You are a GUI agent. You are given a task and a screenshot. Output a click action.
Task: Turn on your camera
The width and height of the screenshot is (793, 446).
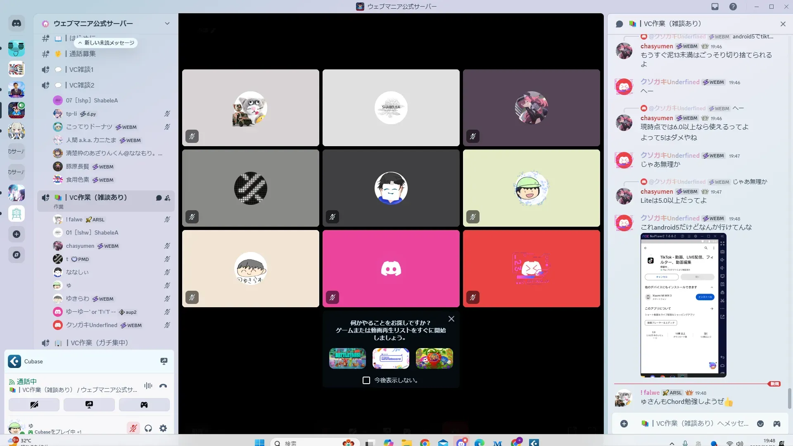pos(34,405)
